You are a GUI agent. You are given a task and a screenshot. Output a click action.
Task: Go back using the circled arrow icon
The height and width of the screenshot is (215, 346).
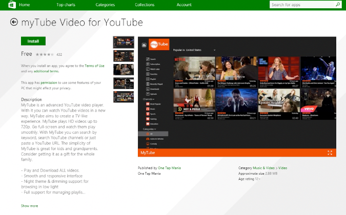pyautogui.click(x=14, y=22)
